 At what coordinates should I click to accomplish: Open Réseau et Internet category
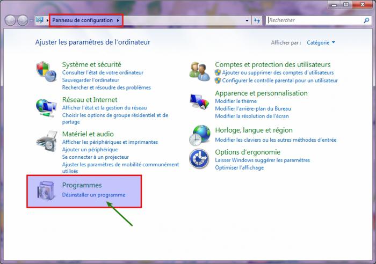pos(90,100)
